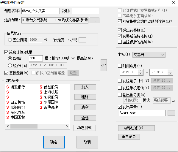Enable the 监控停牌的品种(Q) checkbox
This screenshot has width=178, height=152.
120,42
